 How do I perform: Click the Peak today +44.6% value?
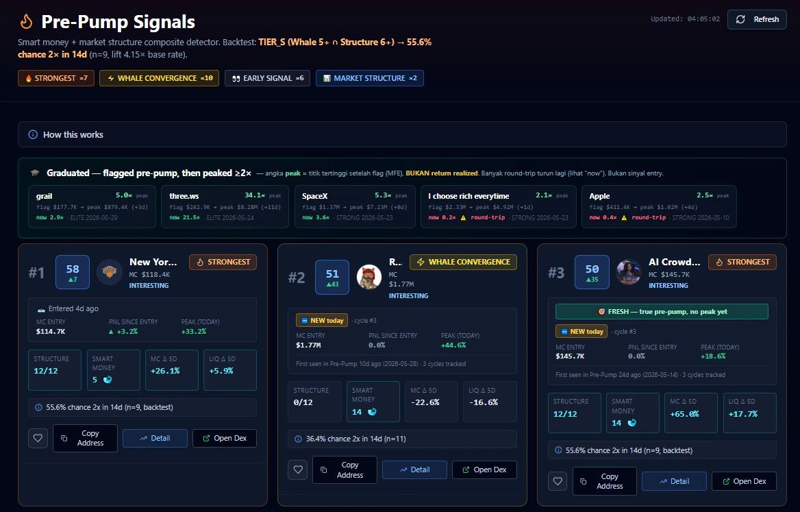tap(453, 345)
